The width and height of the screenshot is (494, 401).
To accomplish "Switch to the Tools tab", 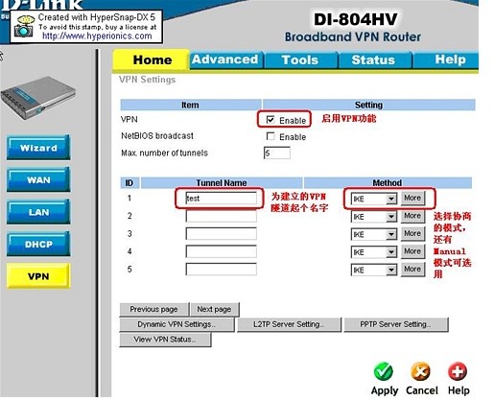I will click(x=300, y=59).
